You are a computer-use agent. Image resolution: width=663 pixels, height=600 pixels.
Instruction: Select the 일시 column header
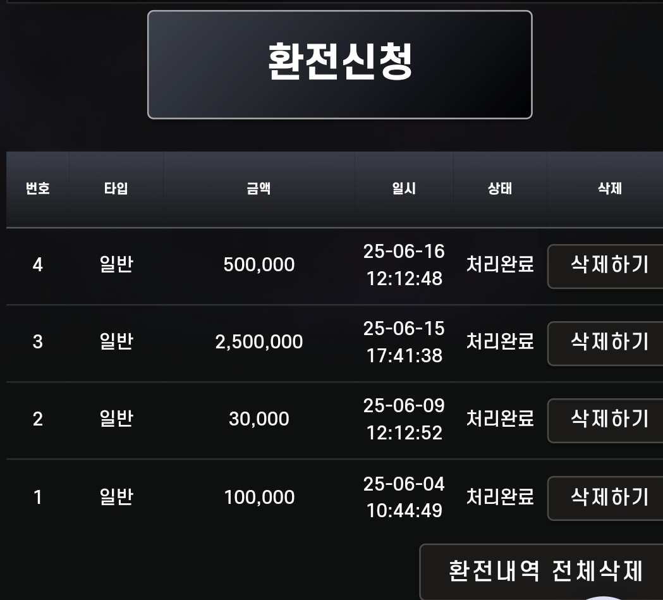pyautogui.click(x=404, y=188)
